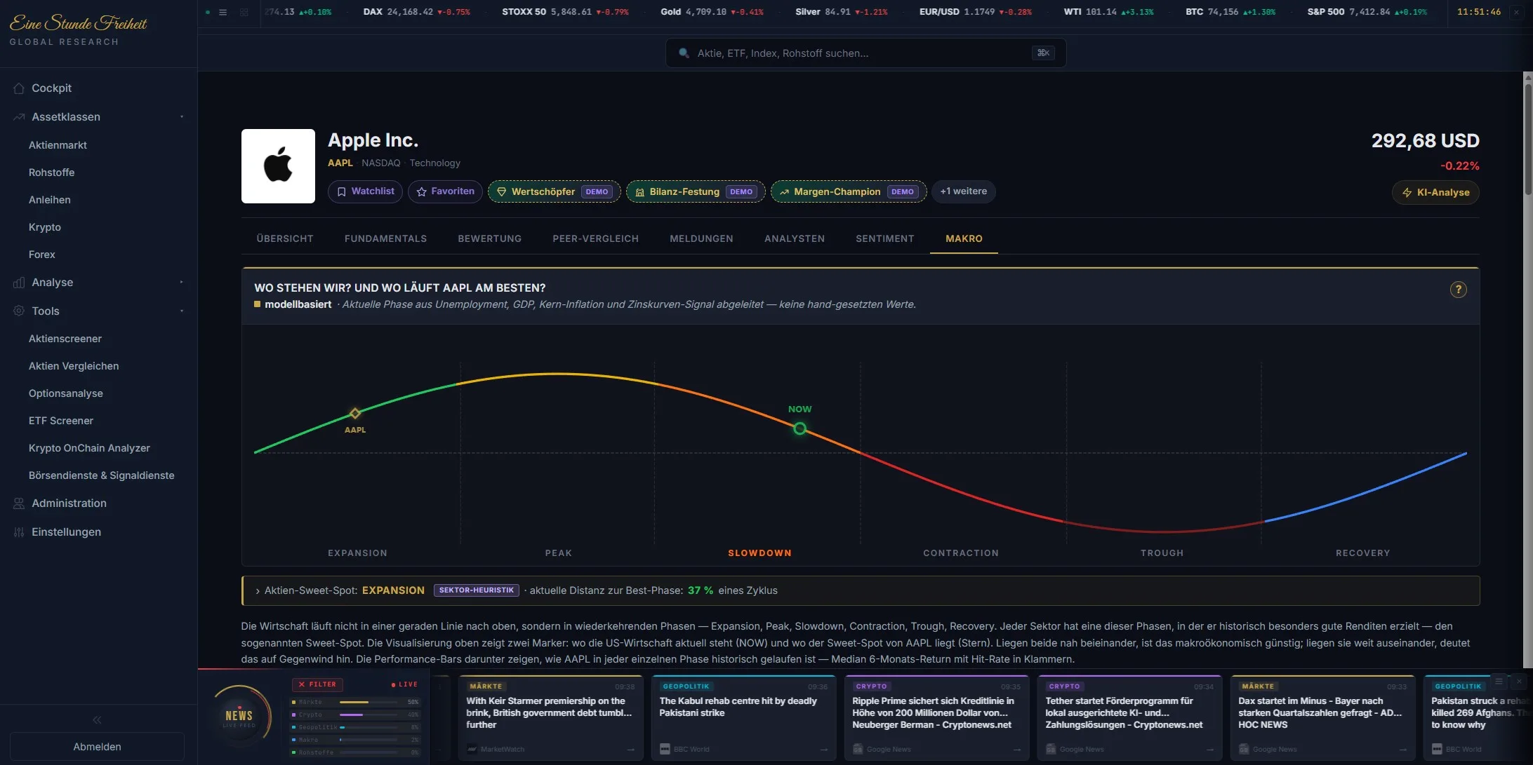Expand the Aktien-Sweet-Spot row chevron
Viewport: 1533px width, 765px height.
pyautogui.click(x=258, y=591)
